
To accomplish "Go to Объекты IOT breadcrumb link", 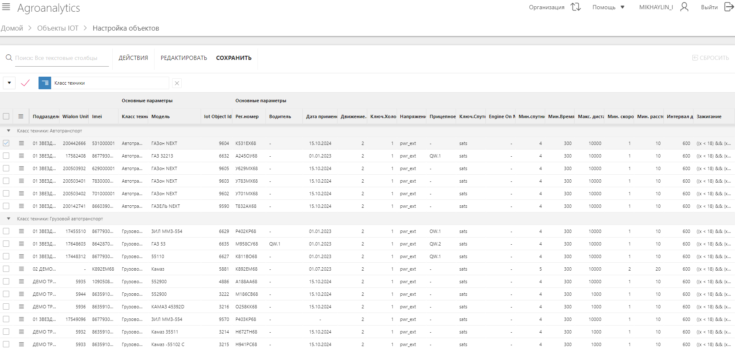I will (58, 28).
